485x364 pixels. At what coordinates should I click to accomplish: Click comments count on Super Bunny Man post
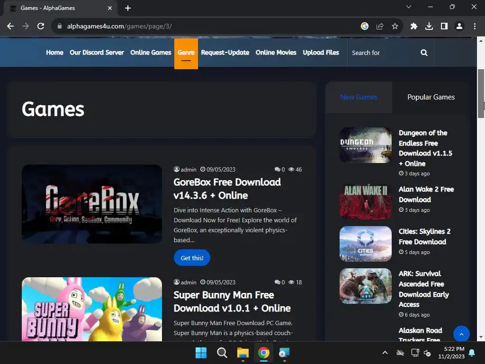pos(279,282)
